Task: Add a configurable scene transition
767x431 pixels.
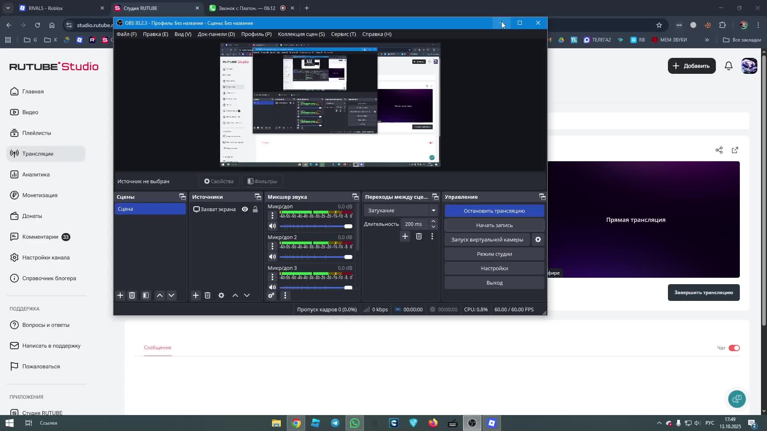Action: [x=405, y=236]
